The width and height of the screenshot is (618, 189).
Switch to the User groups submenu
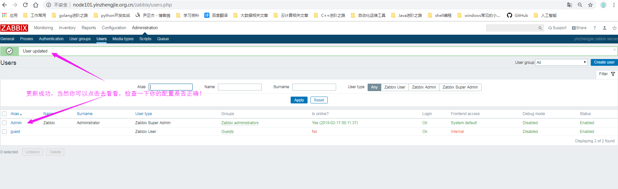[x=80, y=39]
